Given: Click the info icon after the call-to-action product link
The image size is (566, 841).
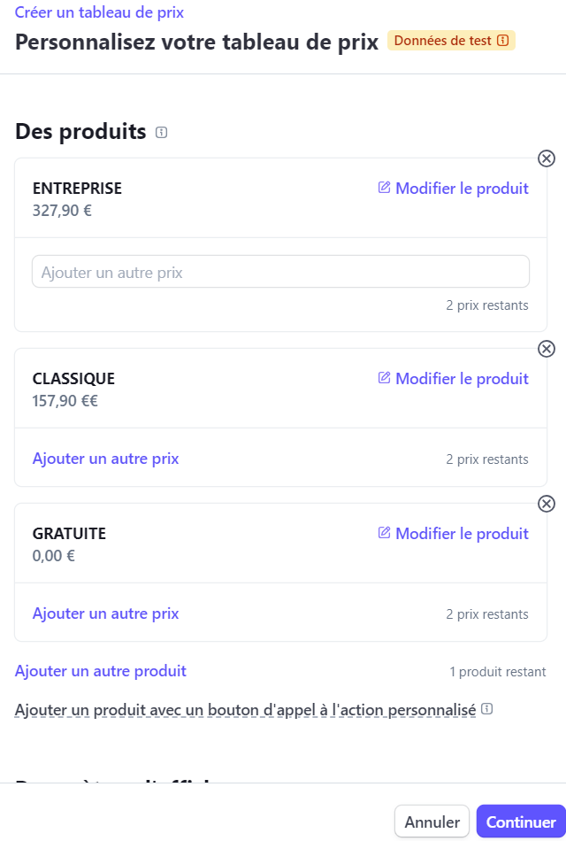Looking at the screenshot, I should coord(486,709).
